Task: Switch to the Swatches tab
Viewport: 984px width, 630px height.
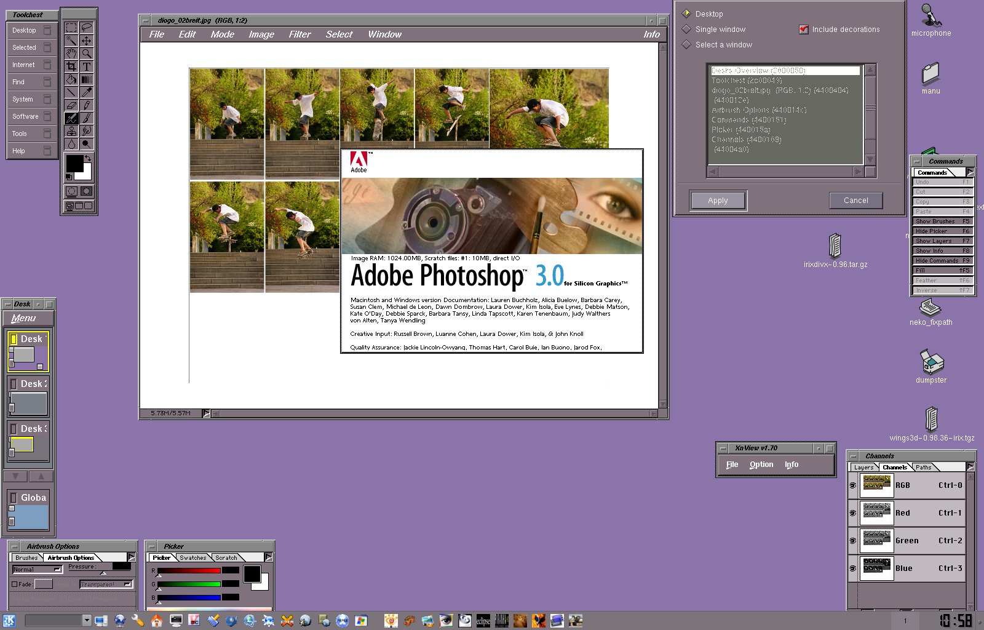Action: pyautogui.click(x=193, y=558)
